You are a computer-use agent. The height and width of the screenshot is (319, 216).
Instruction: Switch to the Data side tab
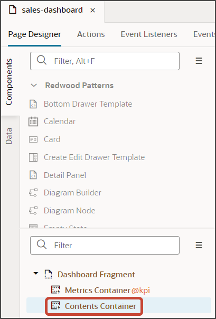coord(9,136)
